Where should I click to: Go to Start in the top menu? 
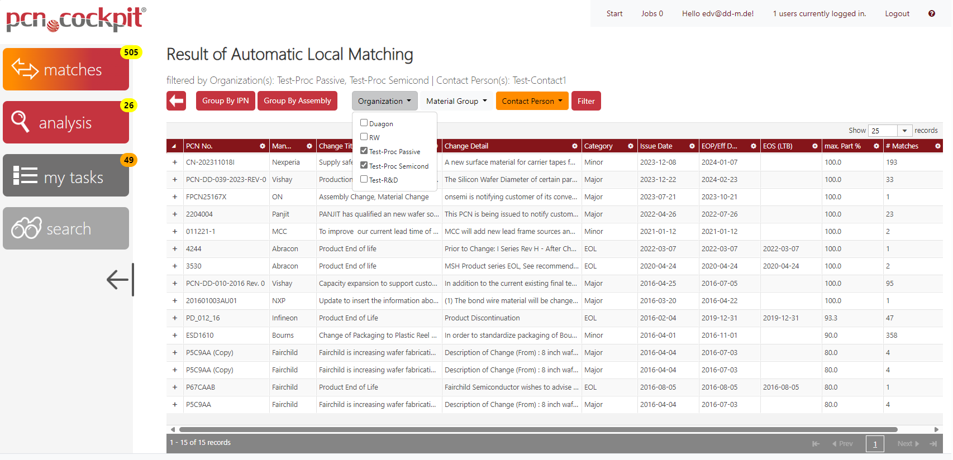pos(614,13)
